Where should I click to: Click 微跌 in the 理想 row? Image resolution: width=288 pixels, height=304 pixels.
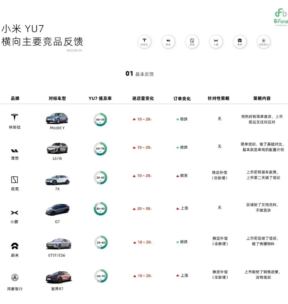point(184,147)
